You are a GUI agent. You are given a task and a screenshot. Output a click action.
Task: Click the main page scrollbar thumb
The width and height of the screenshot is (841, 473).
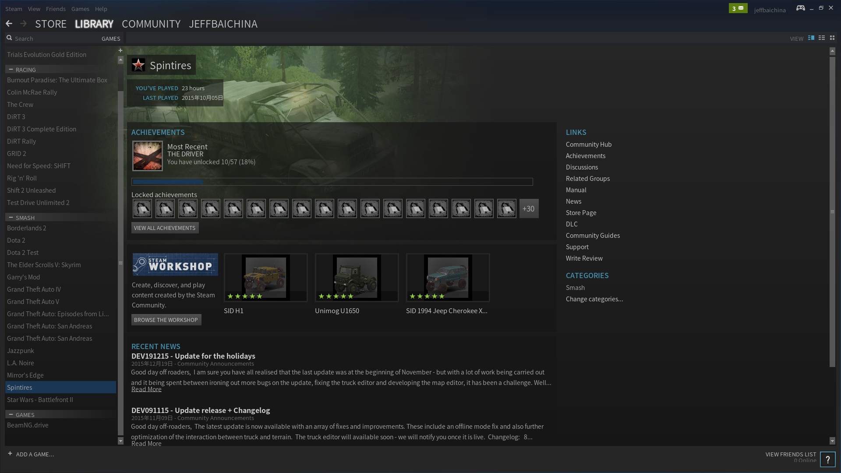coord(832,212)
